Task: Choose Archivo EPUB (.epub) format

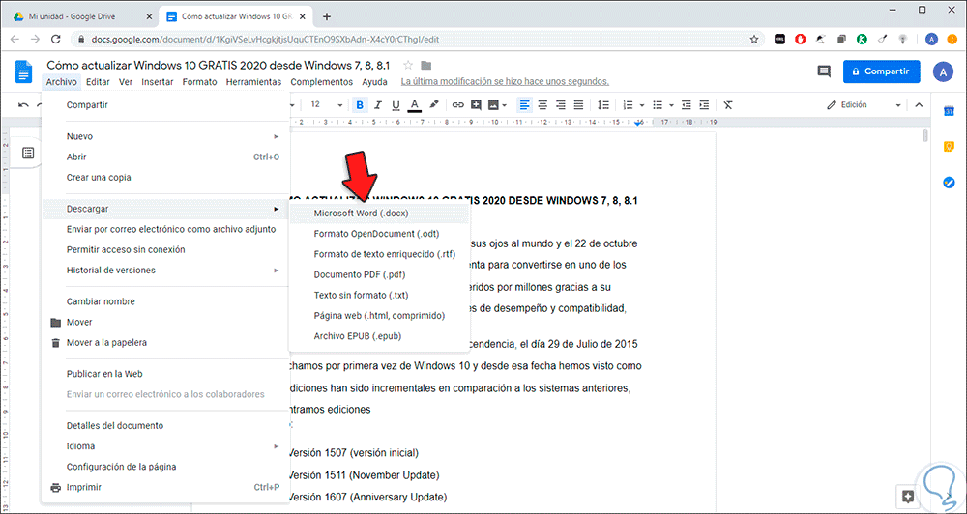Action: (x=379, y=336)
